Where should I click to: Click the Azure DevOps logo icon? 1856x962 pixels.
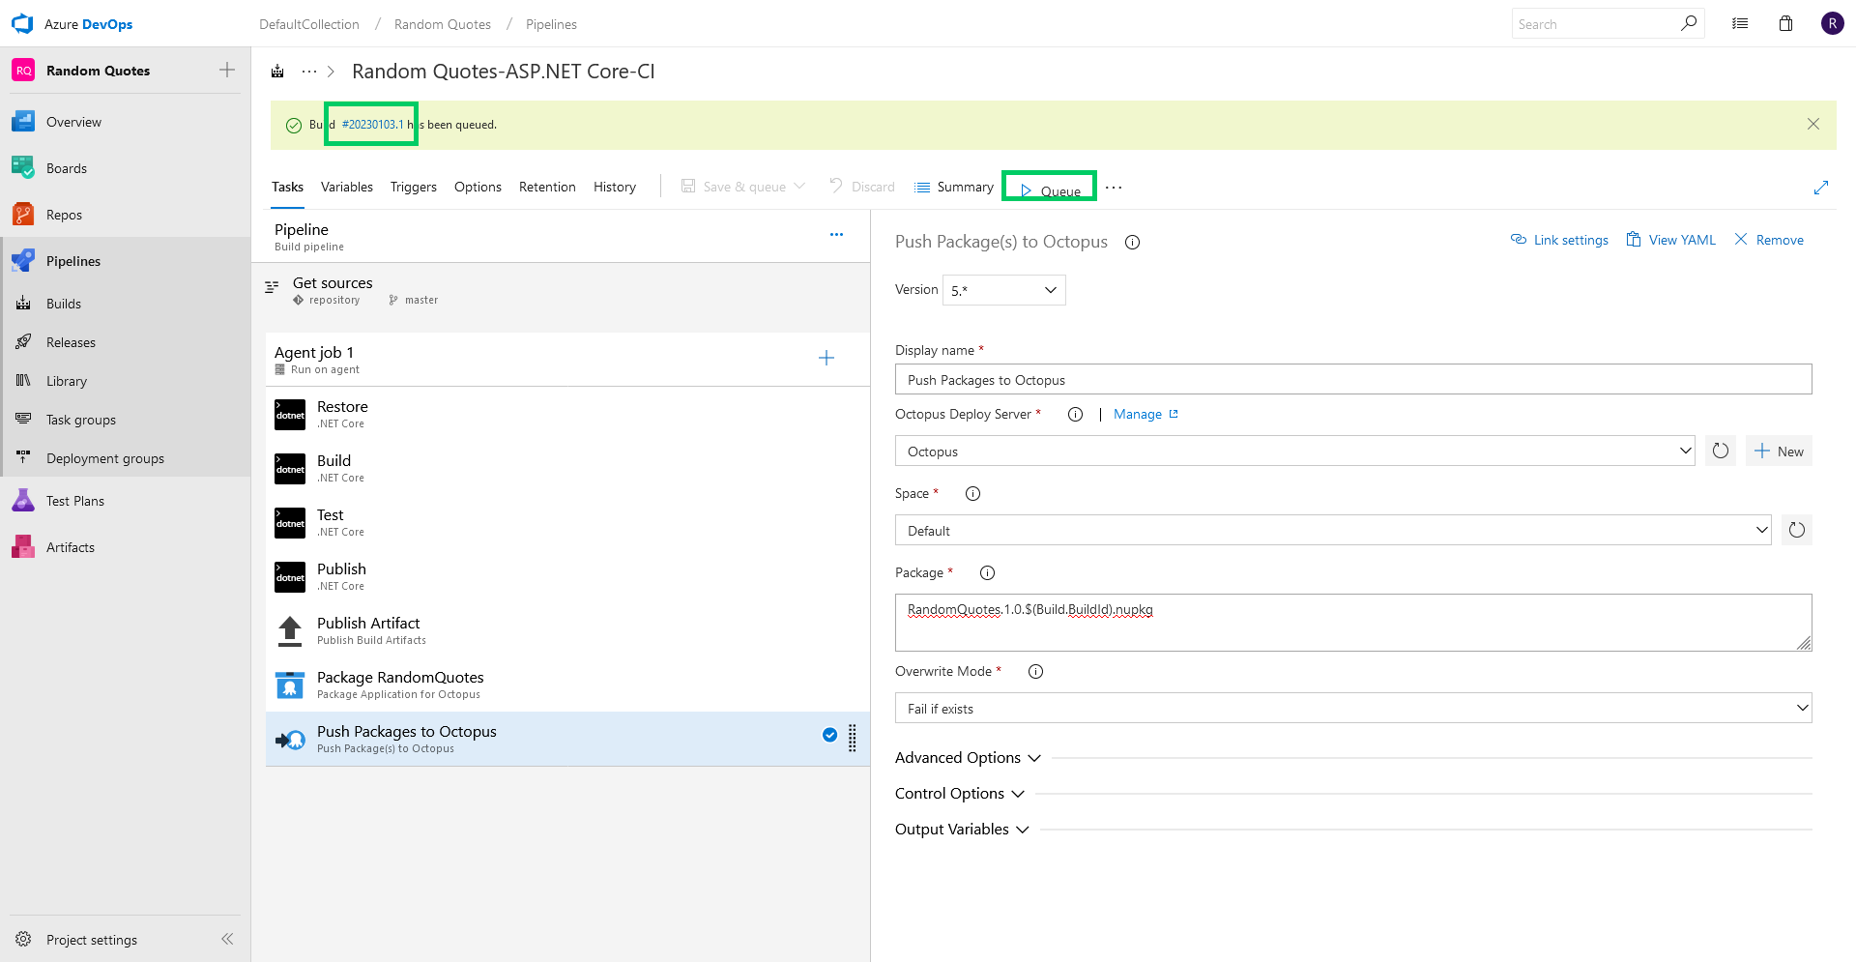(21, 24)
